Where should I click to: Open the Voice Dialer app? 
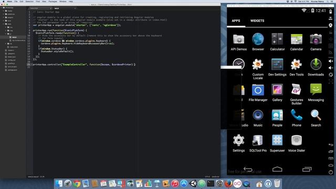tap(297, 143)
